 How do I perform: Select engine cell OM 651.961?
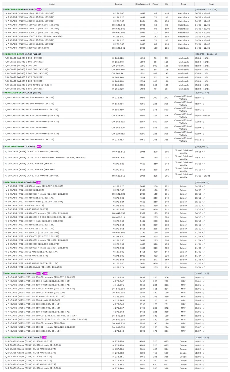118,232
